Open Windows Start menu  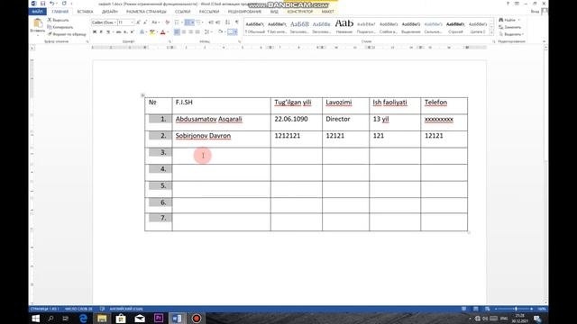35,319
